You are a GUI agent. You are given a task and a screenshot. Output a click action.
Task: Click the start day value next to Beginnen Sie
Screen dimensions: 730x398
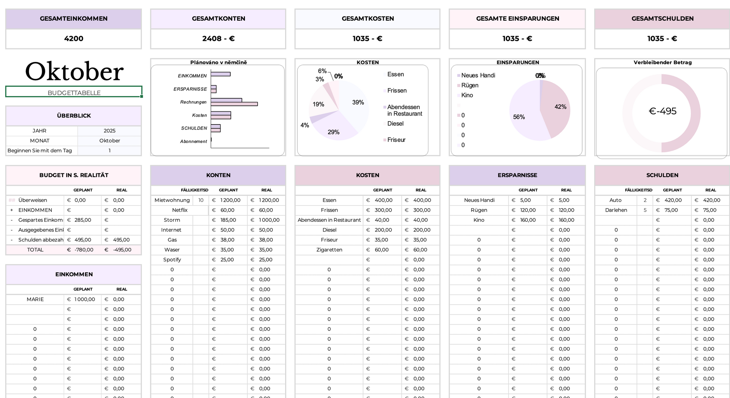pos(109,150)
